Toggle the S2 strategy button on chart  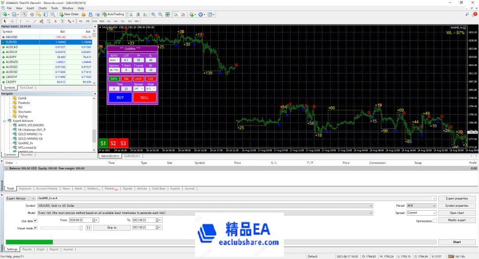click(114, 143)
